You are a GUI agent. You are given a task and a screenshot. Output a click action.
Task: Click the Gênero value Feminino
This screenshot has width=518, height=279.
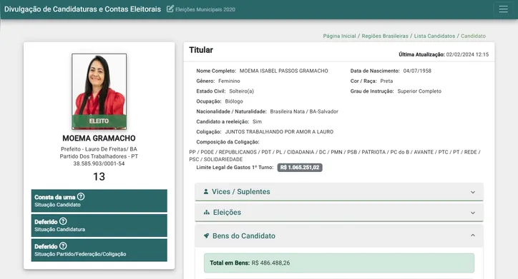click(229, 81)
